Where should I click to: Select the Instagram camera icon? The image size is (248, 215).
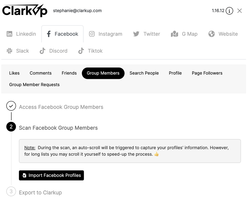[x=92, y=34]
